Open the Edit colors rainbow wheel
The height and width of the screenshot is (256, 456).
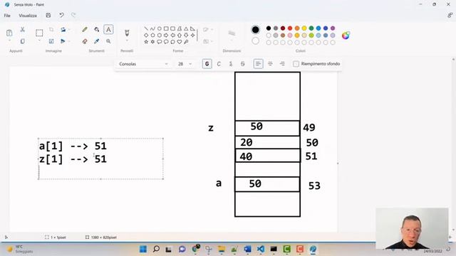[x=346, y=36]
